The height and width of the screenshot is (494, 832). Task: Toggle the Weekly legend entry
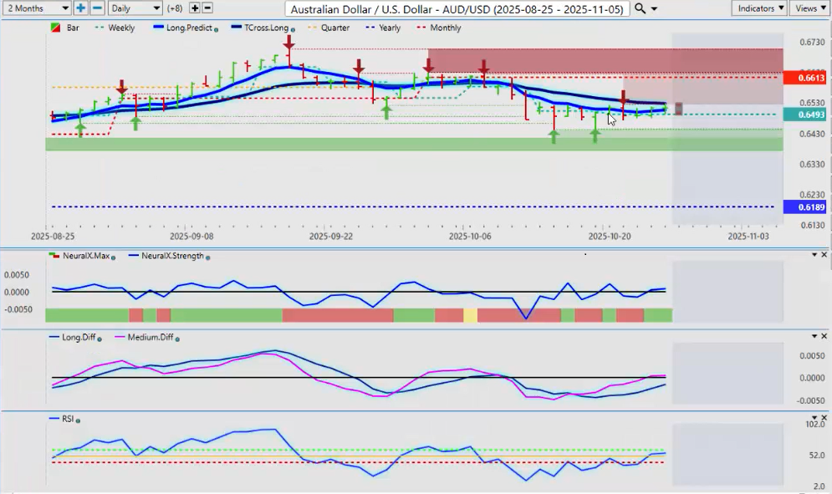(x=115, y=28)
